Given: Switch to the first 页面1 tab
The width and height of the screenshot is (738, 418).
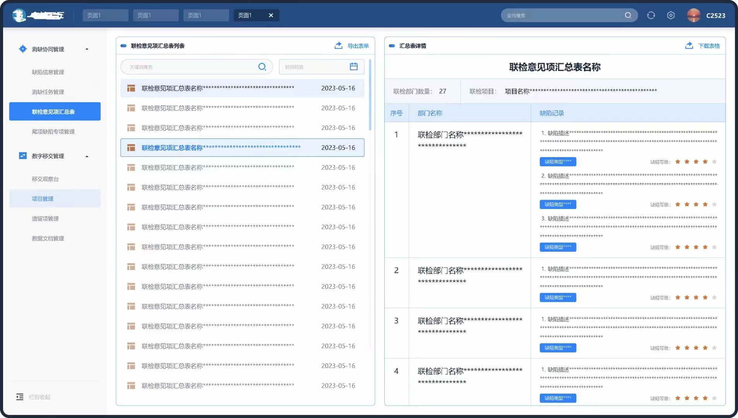Looking at the screenshot, I should pyautogui.click(x=105, y=15).
